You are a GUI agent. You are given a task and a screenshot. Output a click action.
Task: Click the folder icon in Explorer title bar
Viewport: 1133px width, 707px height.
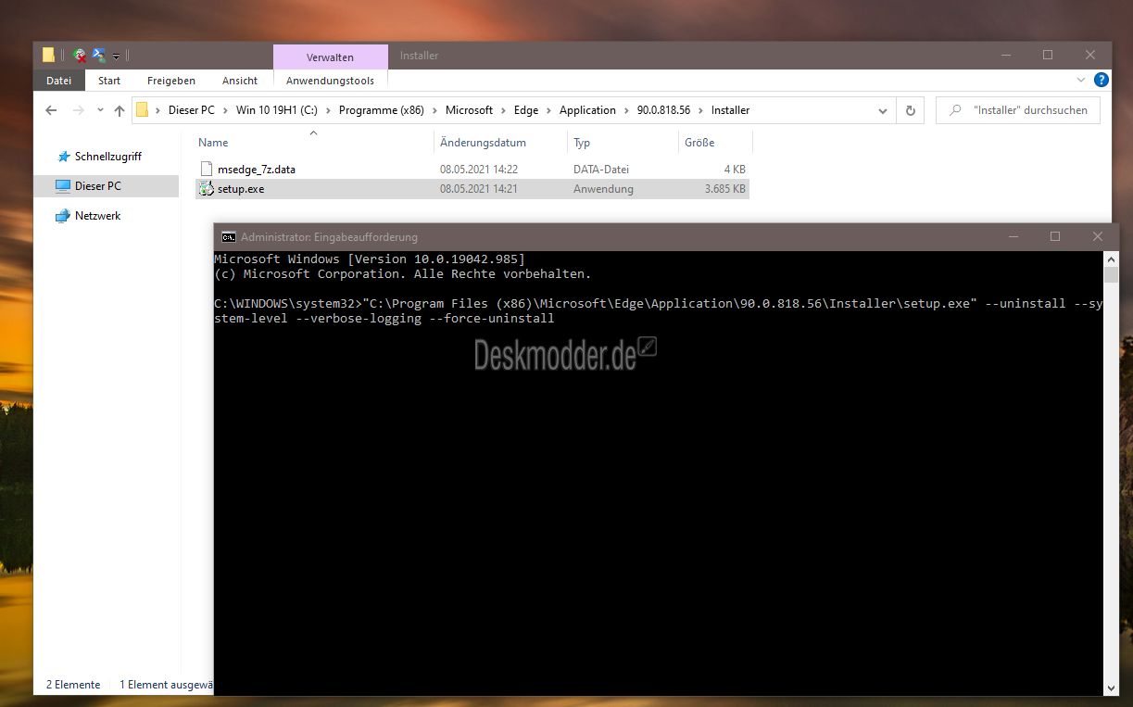48,55
